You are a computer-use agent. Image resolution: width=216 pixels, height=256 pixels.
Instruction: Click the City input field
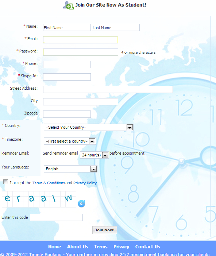tap(81, 102)
